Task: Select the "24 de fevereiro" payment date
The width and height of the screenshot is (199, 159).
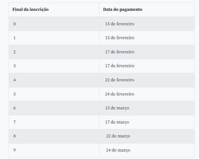Action: click(120, 94)
